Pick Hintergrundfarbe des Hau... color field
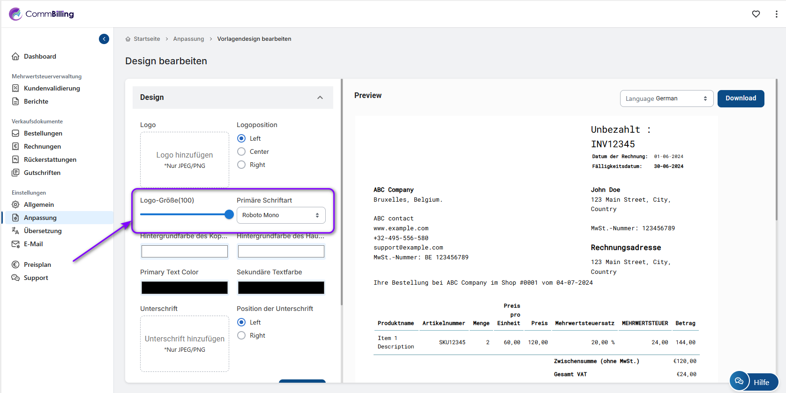The width and height of the screenshot is (786, 393). (x=281, y=251)
